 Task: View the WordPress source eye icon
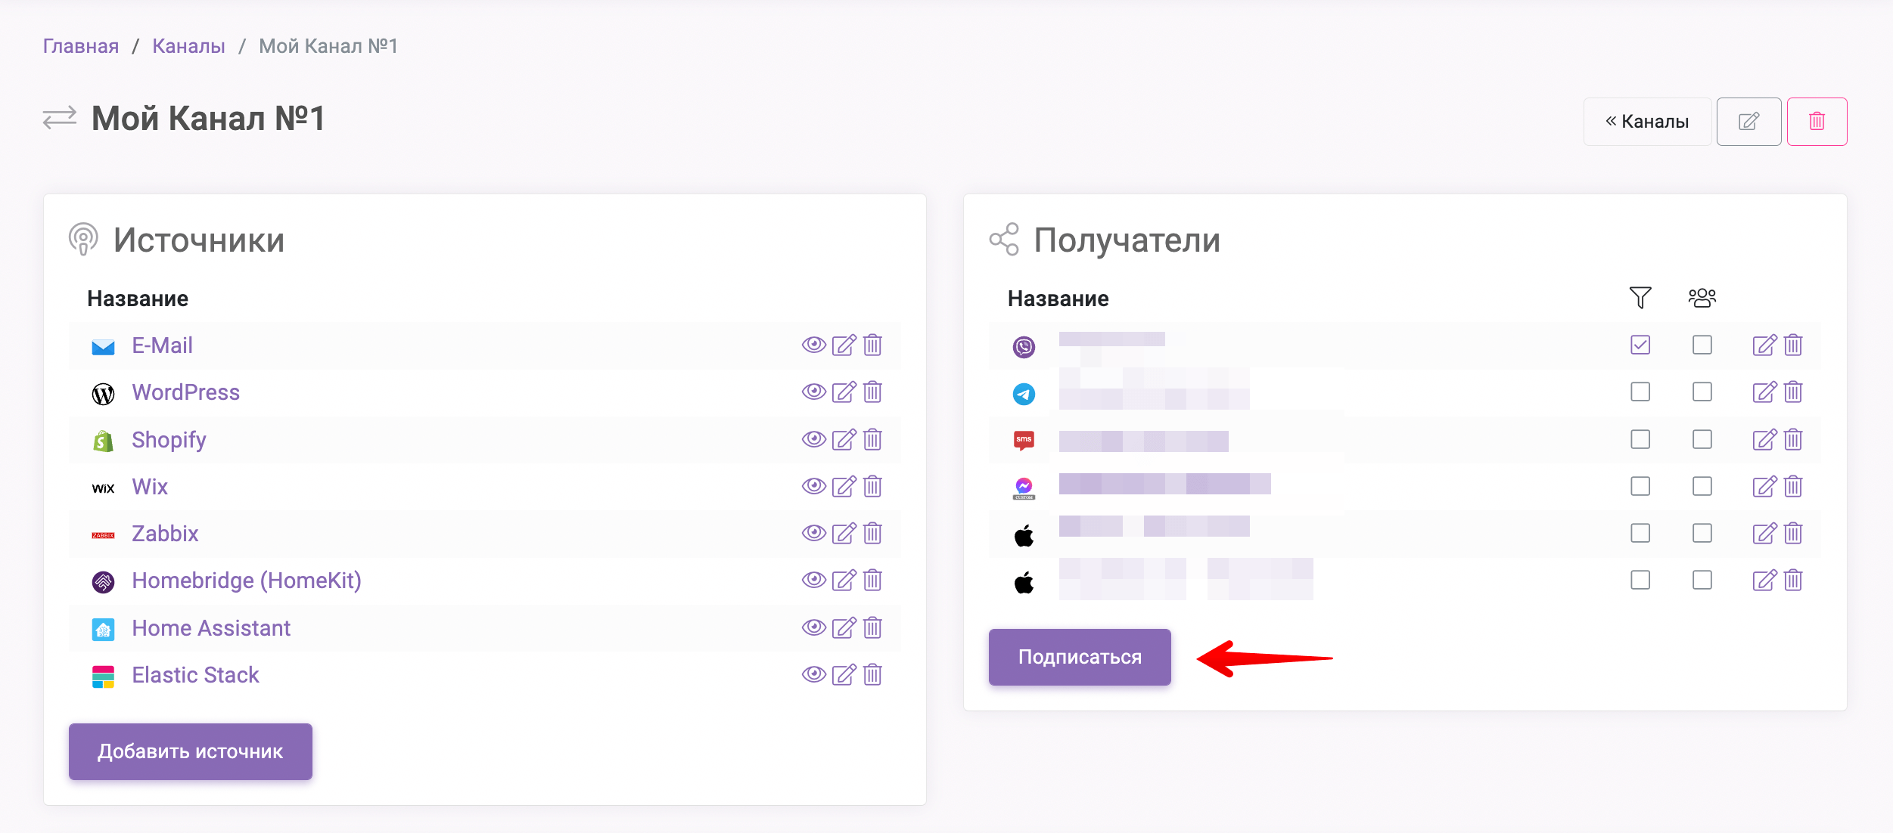(x=813, y=392)
